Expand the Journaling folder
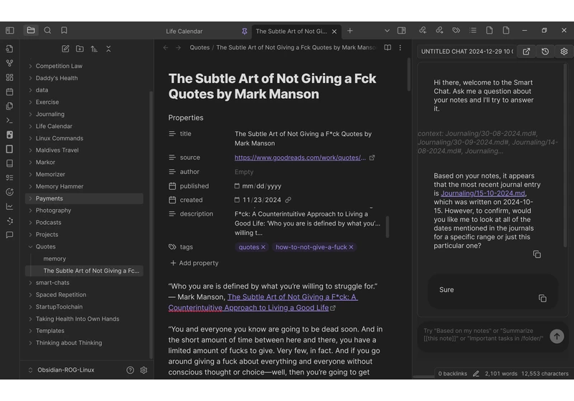Viewport: 574px width, 401px height. pyautogui.click(x=30, y=115)
